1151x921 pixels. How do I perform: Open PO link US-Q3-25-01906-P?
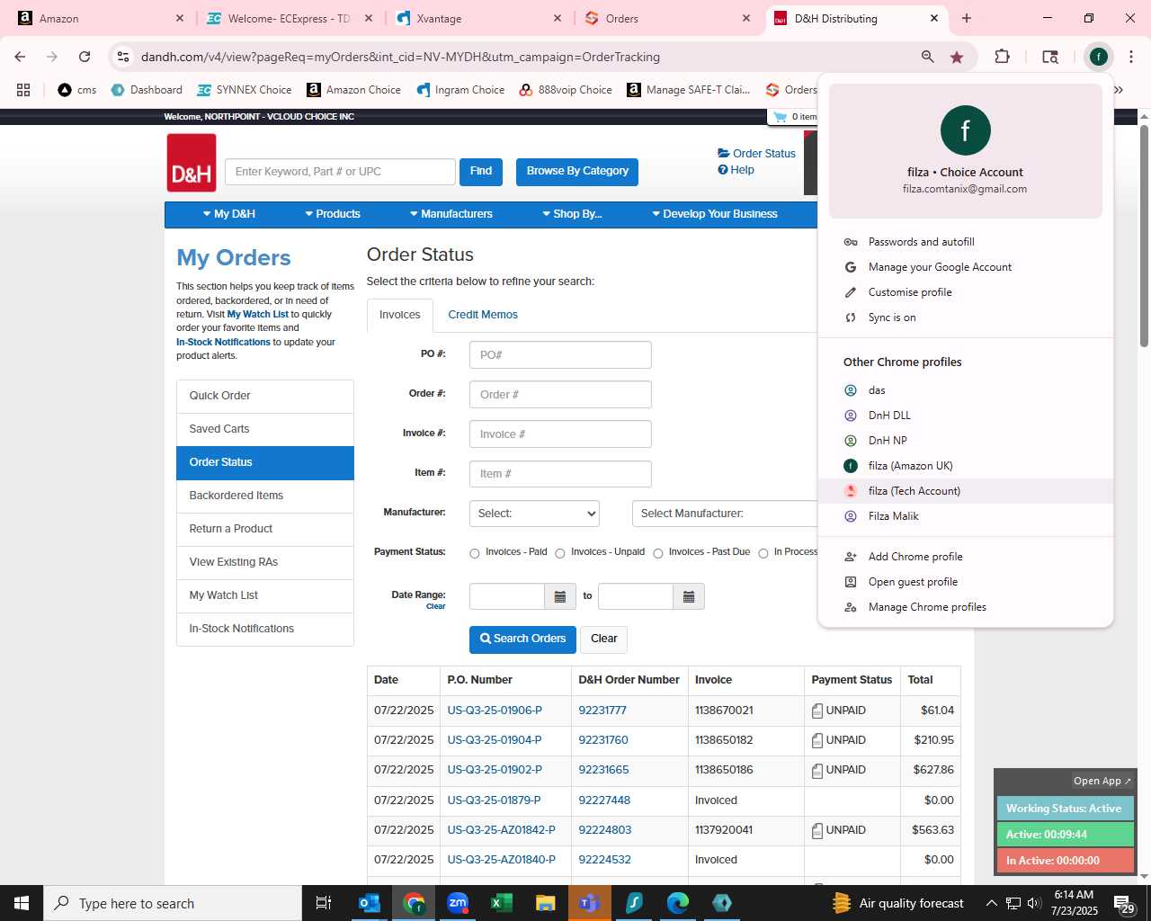coord(495,711)
